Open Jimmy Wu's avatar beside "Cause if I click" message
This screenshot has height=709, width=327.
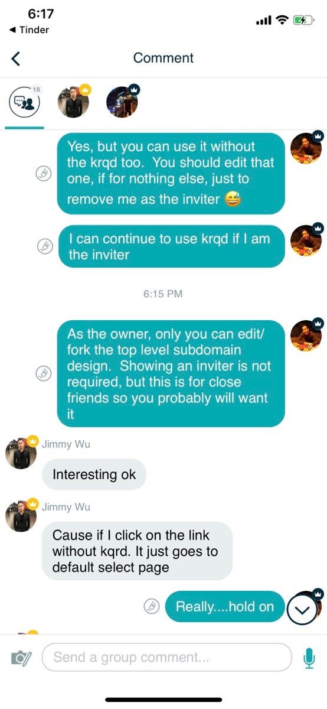click(21, 515)
